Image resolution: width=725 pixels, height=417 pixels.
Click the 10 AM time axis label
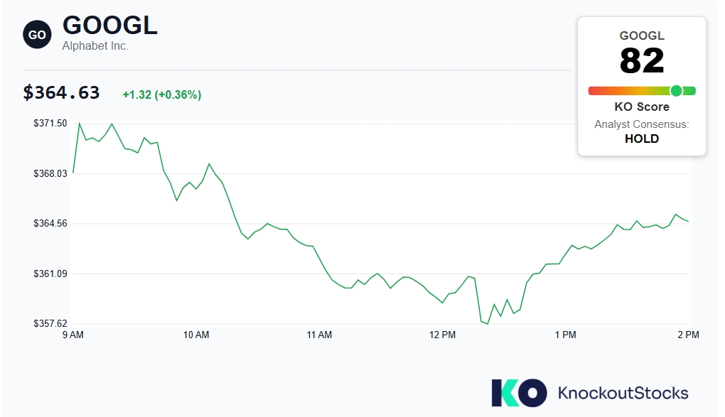click(x=196, y=335)
